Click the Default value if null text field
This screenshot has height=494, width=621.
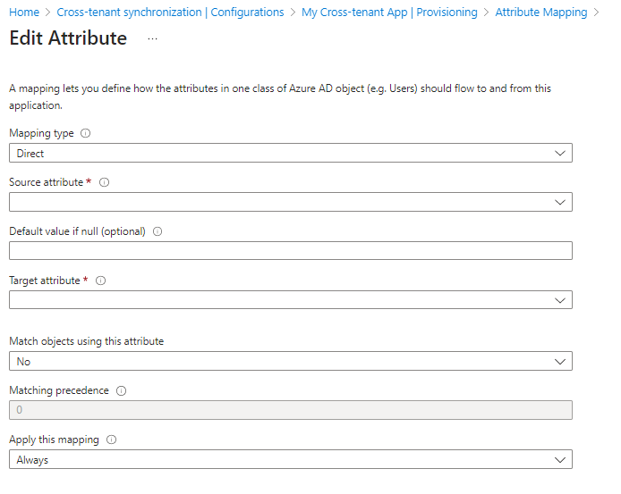click(290, 251)
